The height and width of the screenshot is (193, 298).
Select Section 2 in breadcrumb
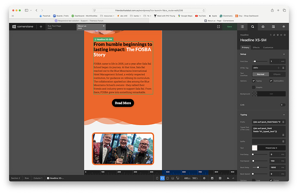coord(16,178)
